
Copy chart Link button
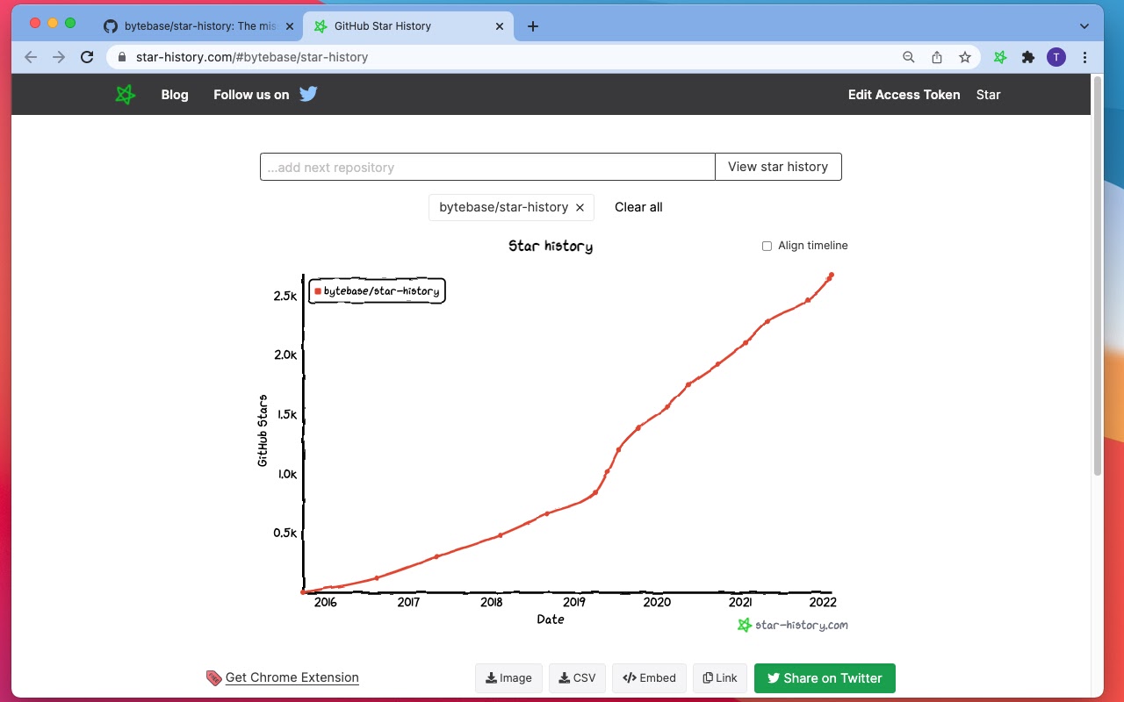coord(720,678)
